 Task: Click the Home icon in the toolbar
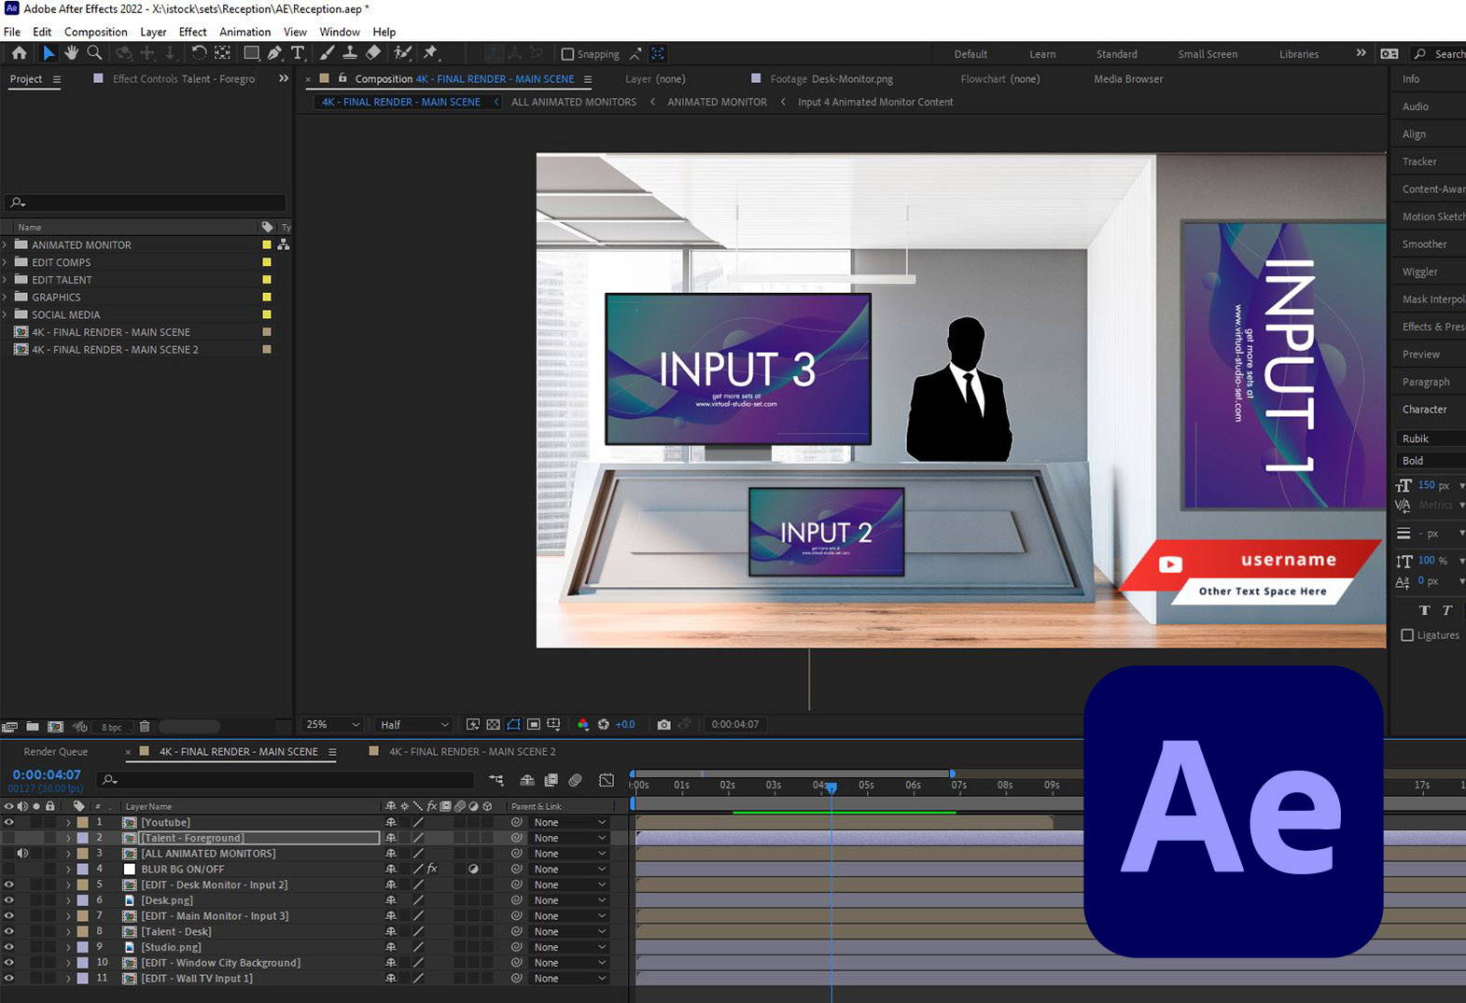click(x=19, y=53)
